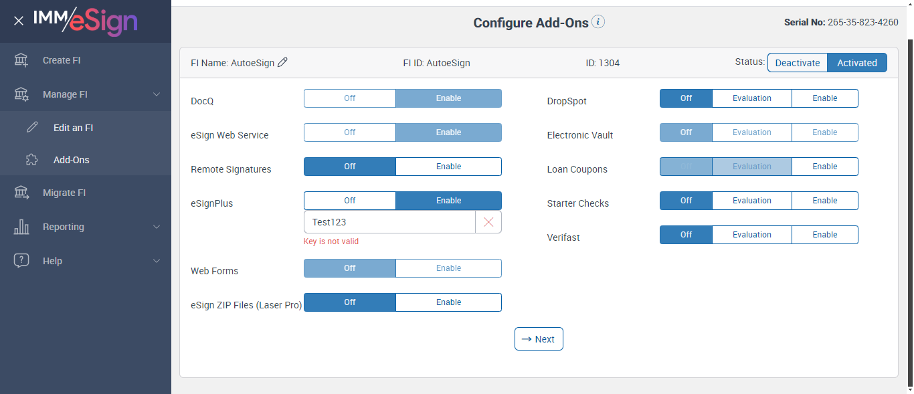The width and height of the screenshot is (914, 394).
Task: Enable Verifast add-on
Action: point(824,235)
